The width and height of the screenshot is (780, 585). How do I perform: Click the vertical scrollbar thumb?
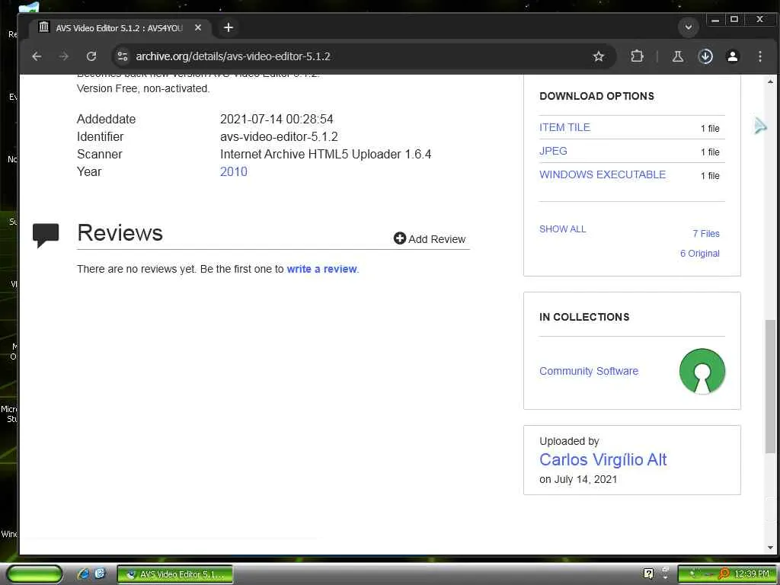(x=770, y=386)
